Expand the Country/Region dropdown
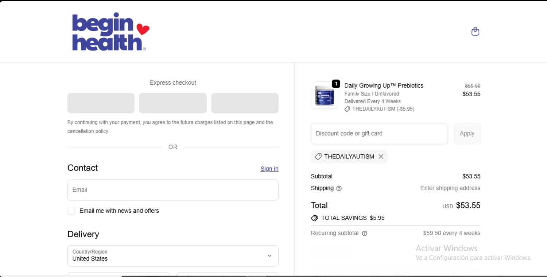547x277 pixels. [x=173, y=256]
